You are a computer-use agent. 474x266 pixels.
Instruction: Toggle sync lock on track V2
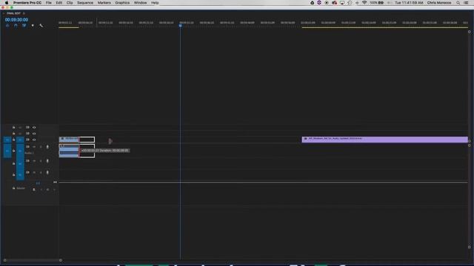click(27, 134)
